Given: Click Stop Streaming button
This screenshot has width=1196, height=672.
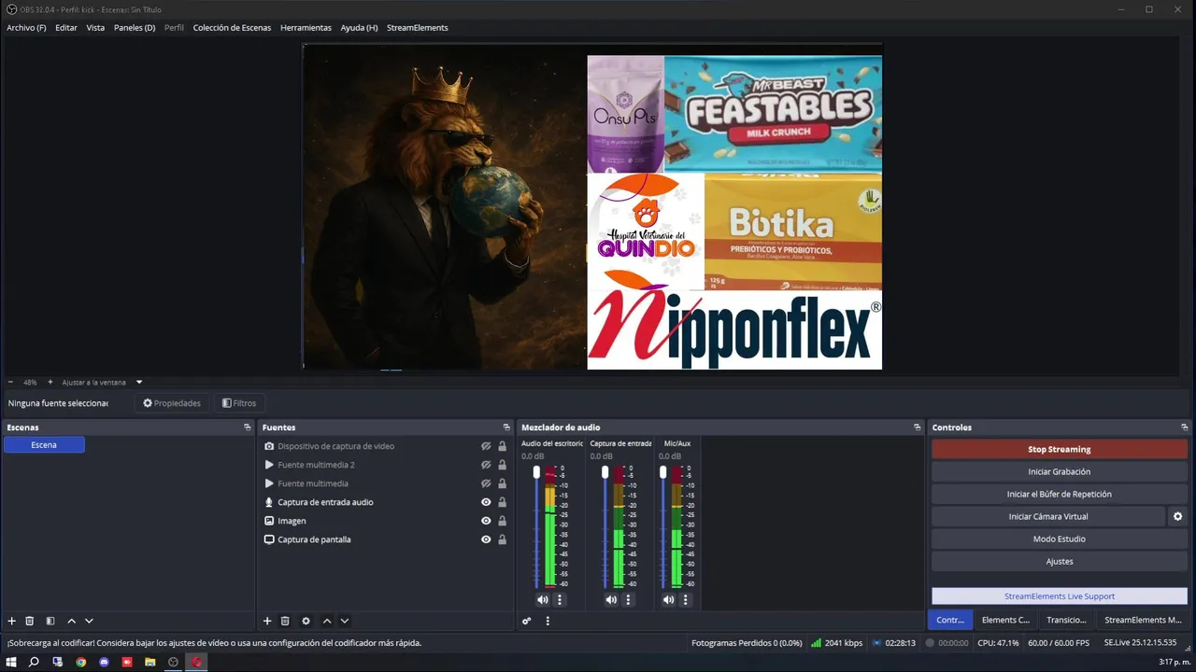Looking at the screenshot, I should (x=1060, y=449).
